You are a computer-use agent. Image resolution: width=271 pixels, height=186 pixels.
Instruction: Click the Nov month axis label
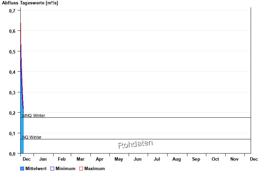(x=234, y=159)
